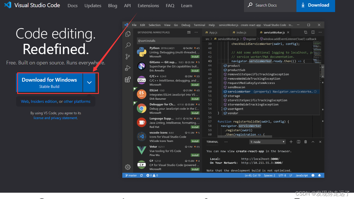
Task: Open the Docs page in site navigation
Action: [x=72, y=5]
